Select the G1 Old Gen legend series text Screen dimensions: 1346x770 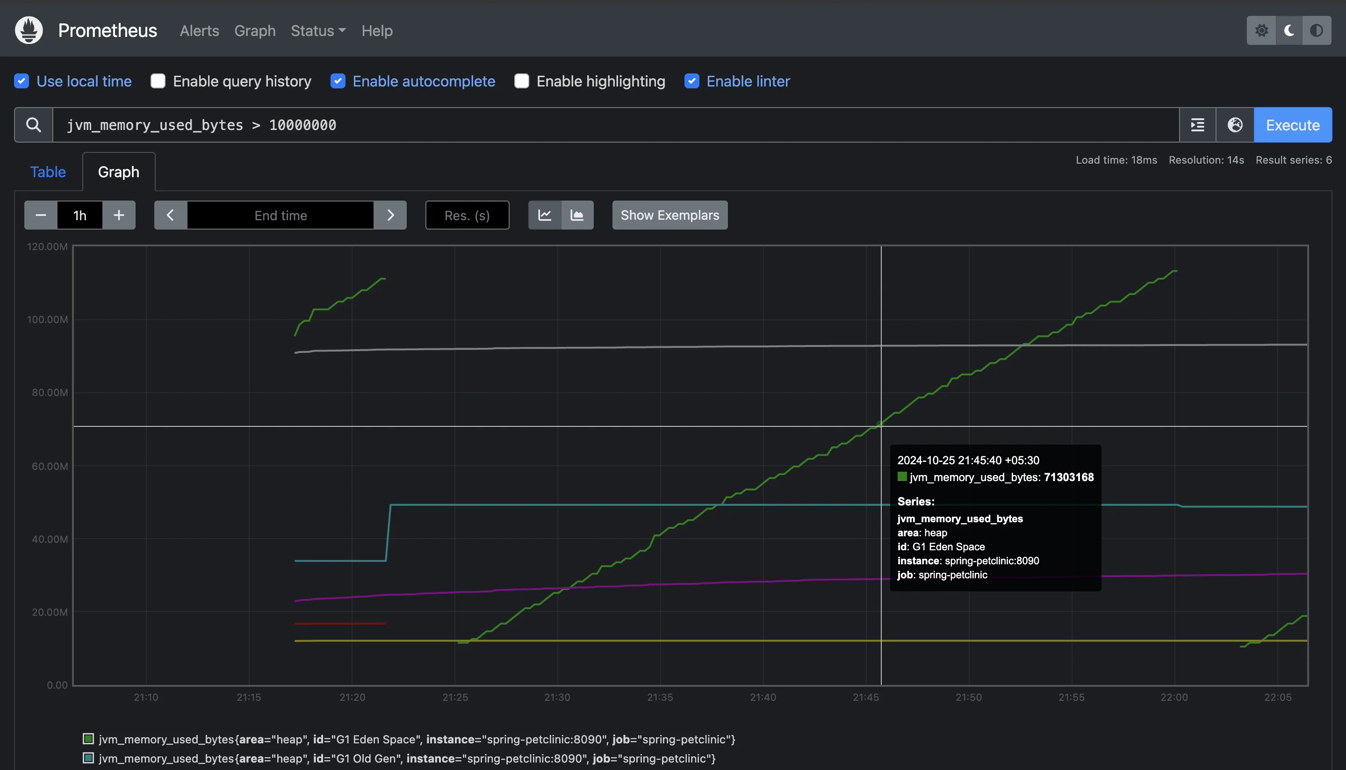pos(407,759)
